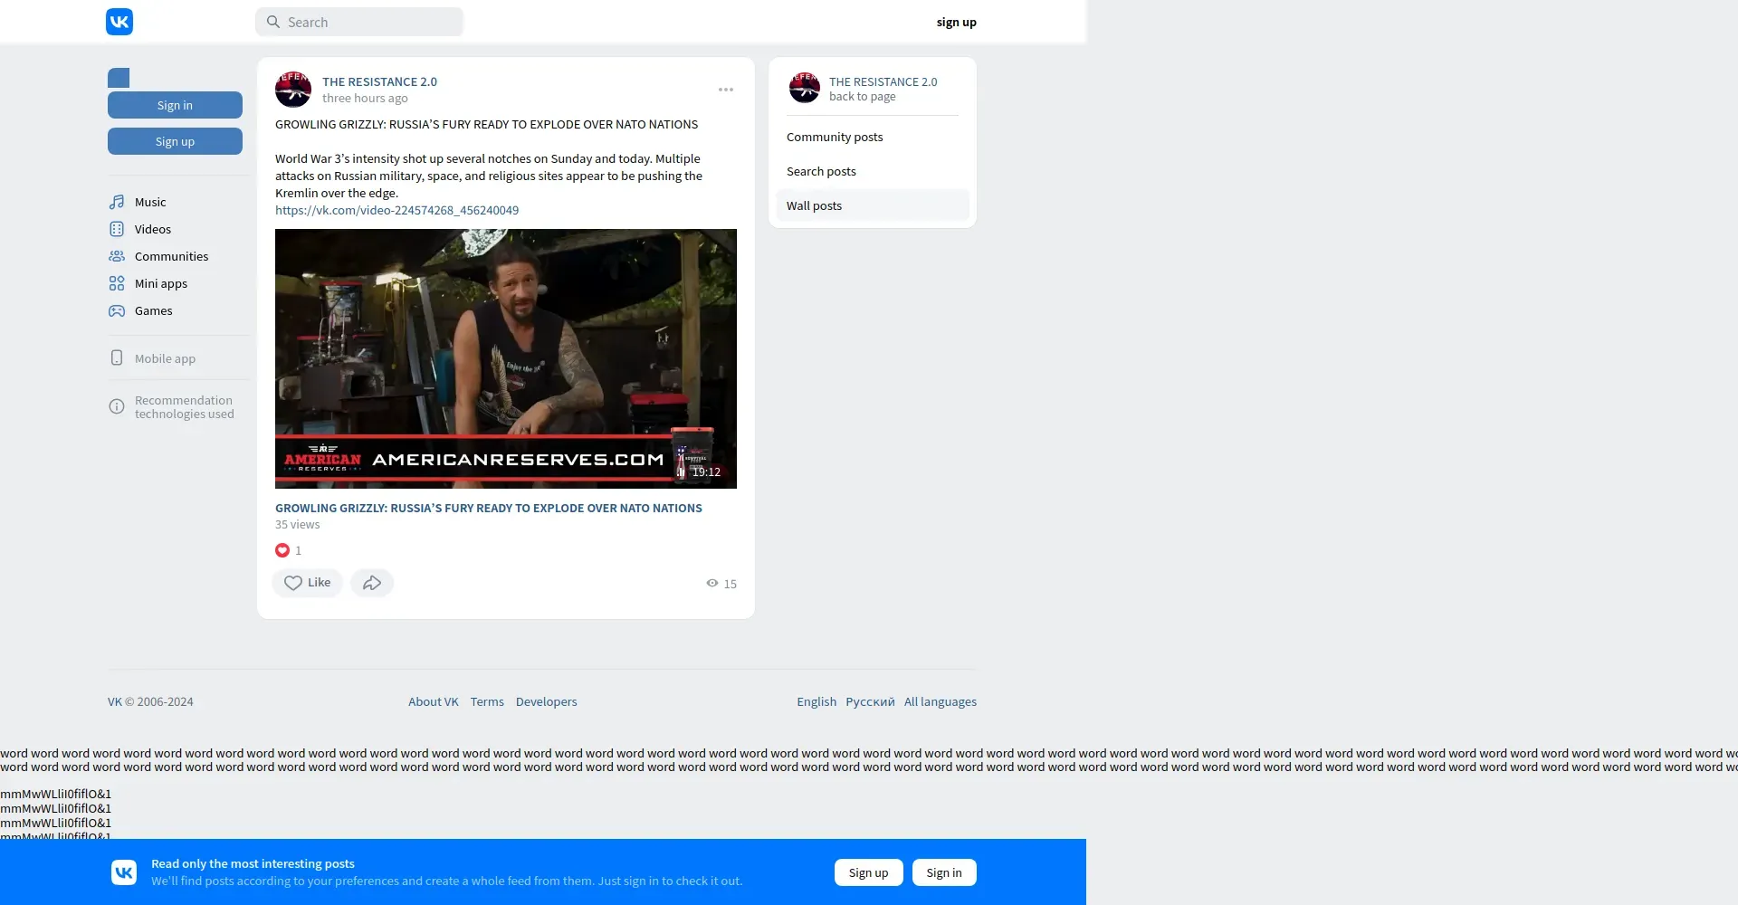Viewport: 1738px width, 905px height.
Task: Switch language to English
Action: [x=816, y=701]
